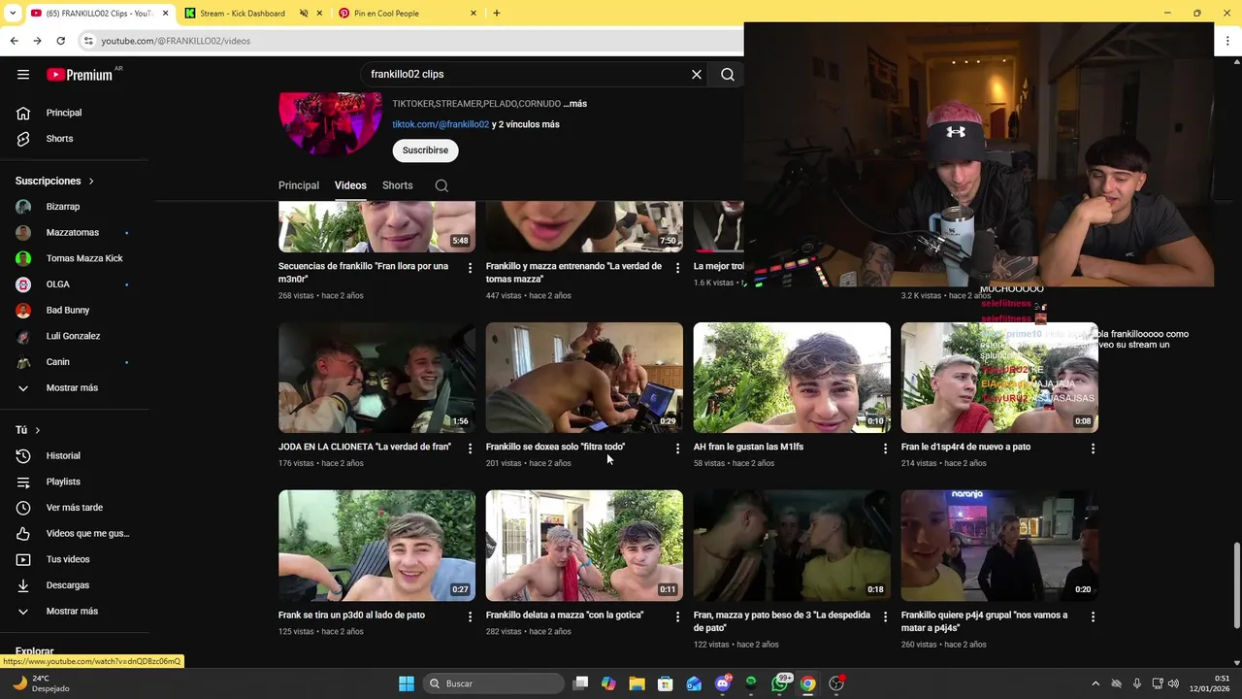Expand the Tú section chevron
The height and width of the screenshot is (699, 1242).
tap(37, 430)
